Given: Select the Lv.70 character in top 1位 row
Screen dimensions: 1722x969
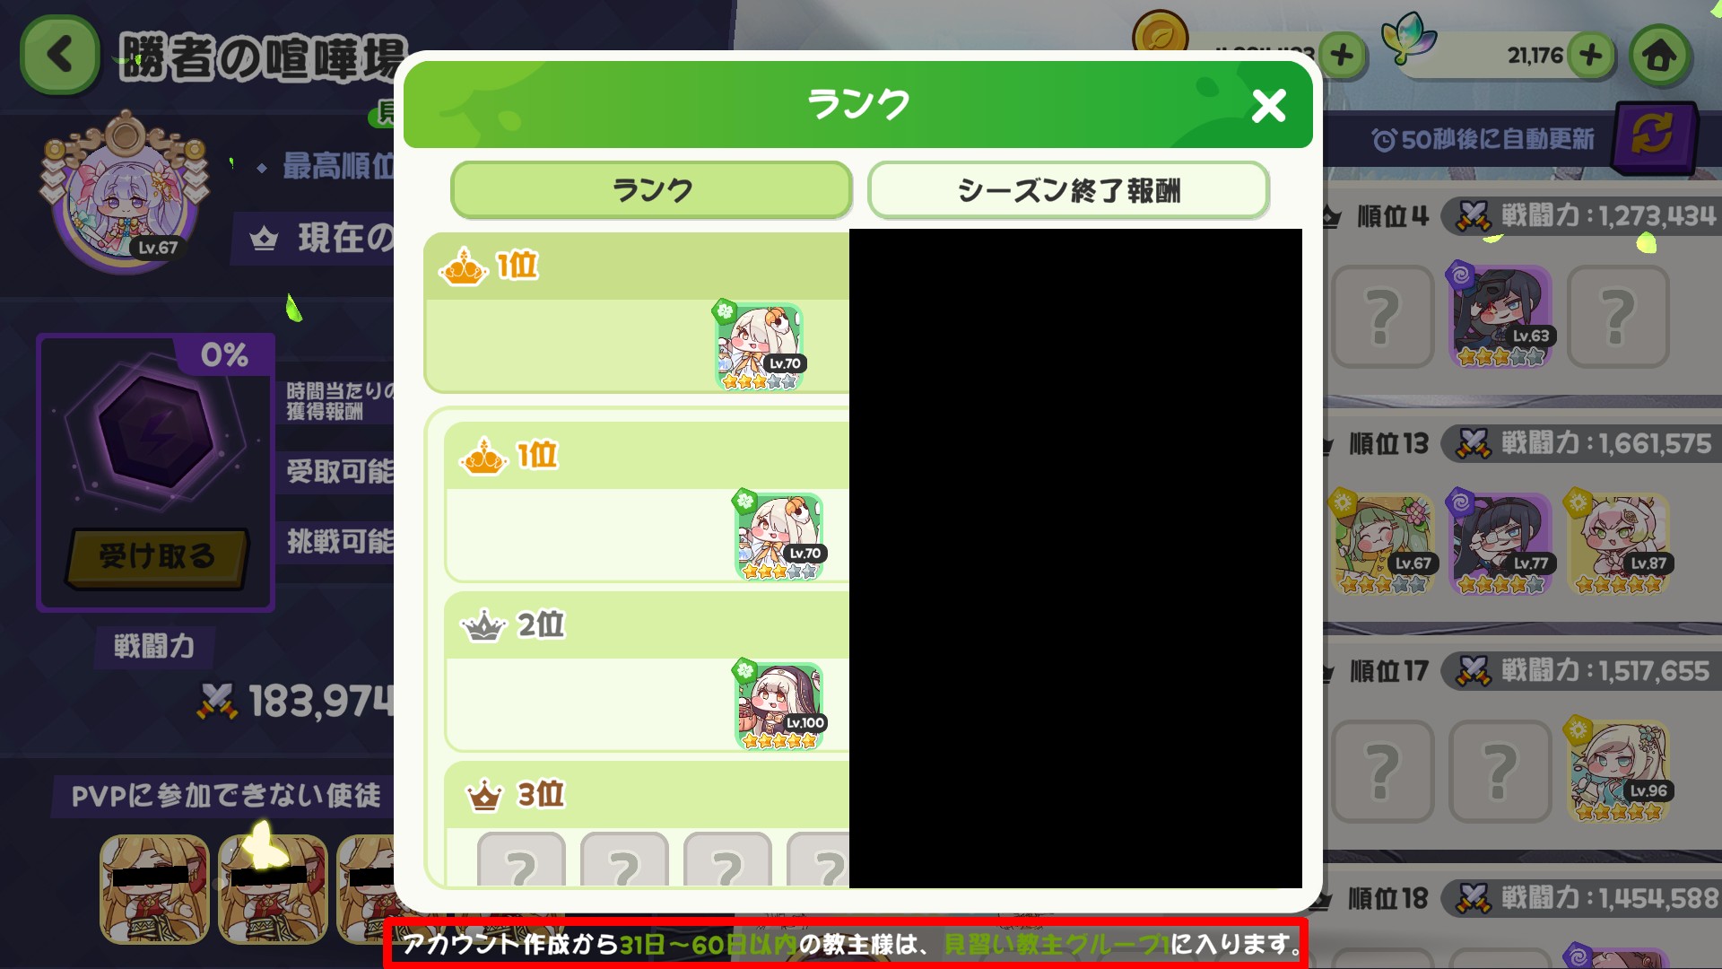Looking at the screenshot, I should (x=760, y=346).
